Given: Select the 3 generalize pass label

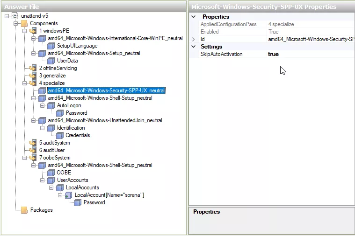Looking at the screenshot, I should click(52, 76).
